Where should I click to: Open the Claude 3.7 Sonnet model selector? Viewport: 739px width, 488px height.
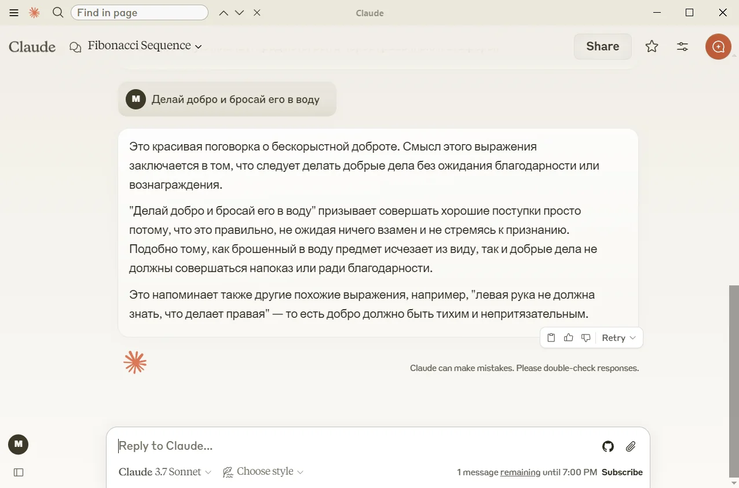(x=165, y=472)
